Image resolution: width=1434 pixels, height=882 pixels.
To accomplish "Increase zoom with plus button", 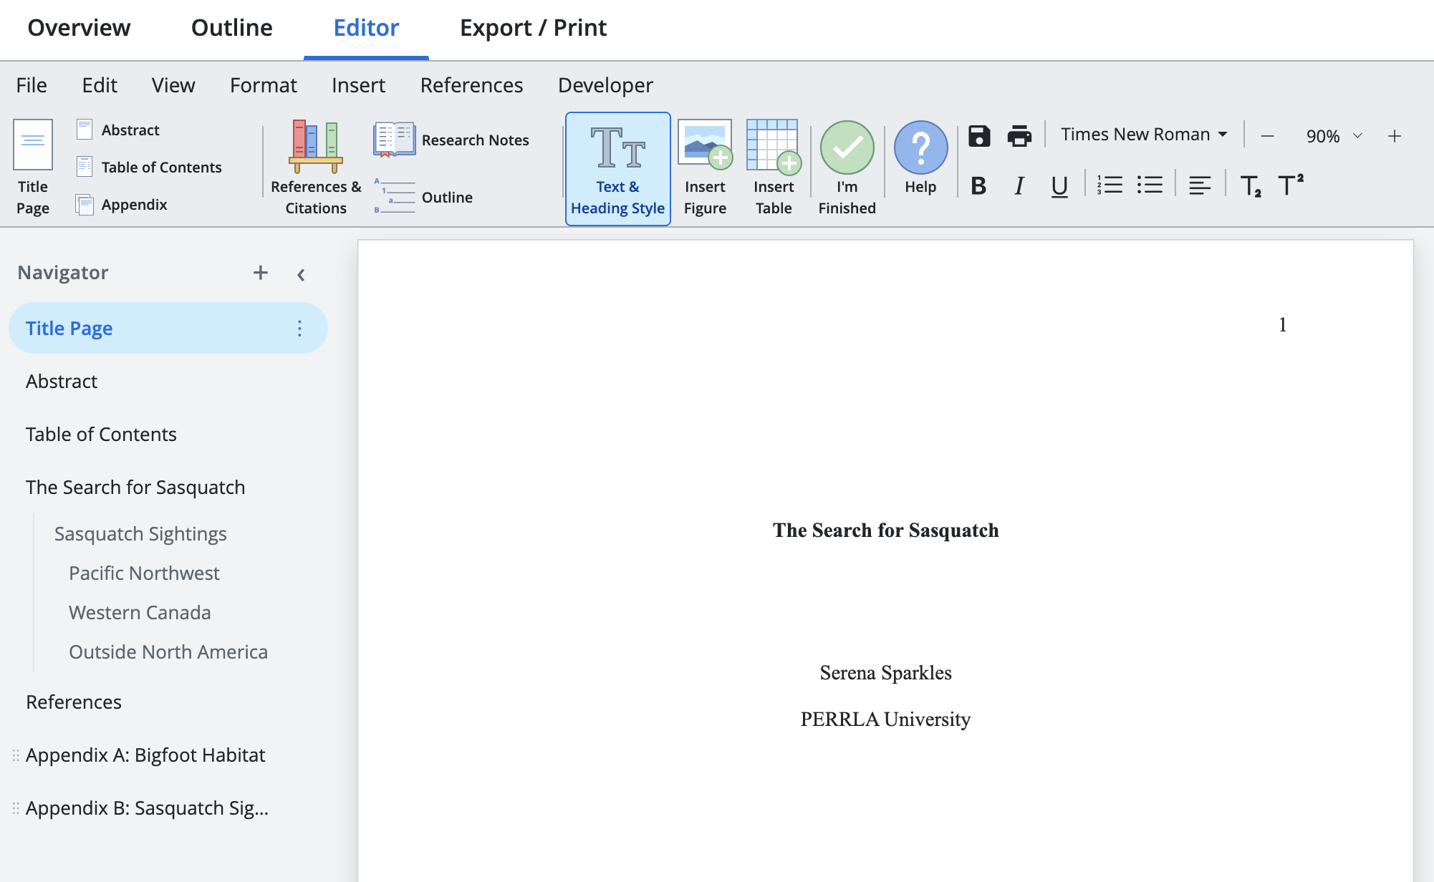I will point(1394,136).
